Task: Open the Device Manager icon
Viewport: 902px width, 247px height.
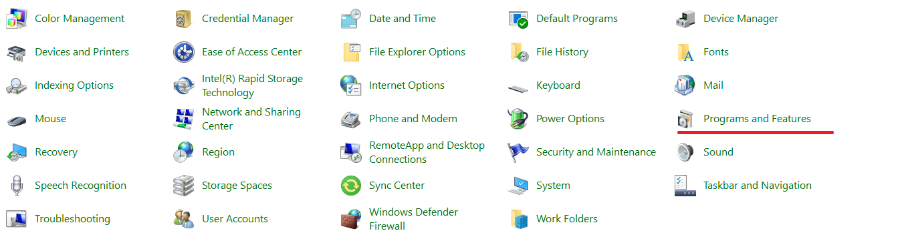Action: tap(685, 19)
